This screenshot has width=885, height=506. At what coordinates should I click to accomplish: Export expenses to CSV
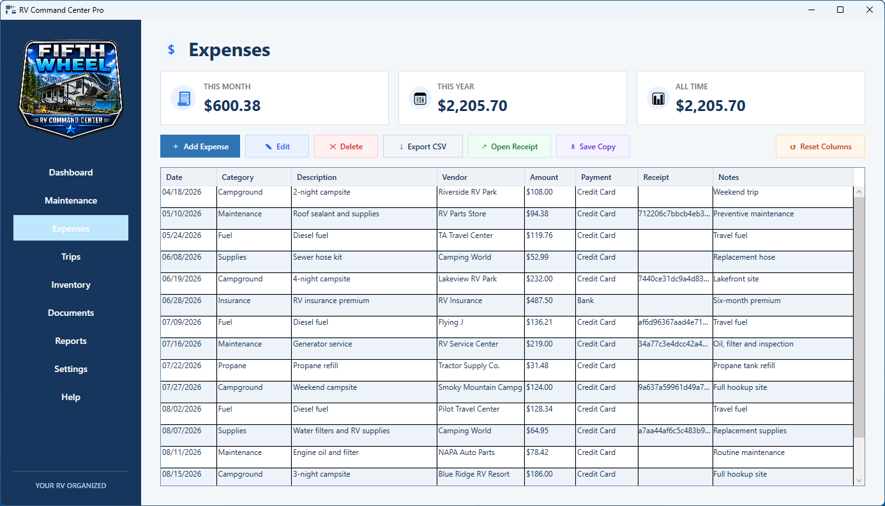pos(423,146)
